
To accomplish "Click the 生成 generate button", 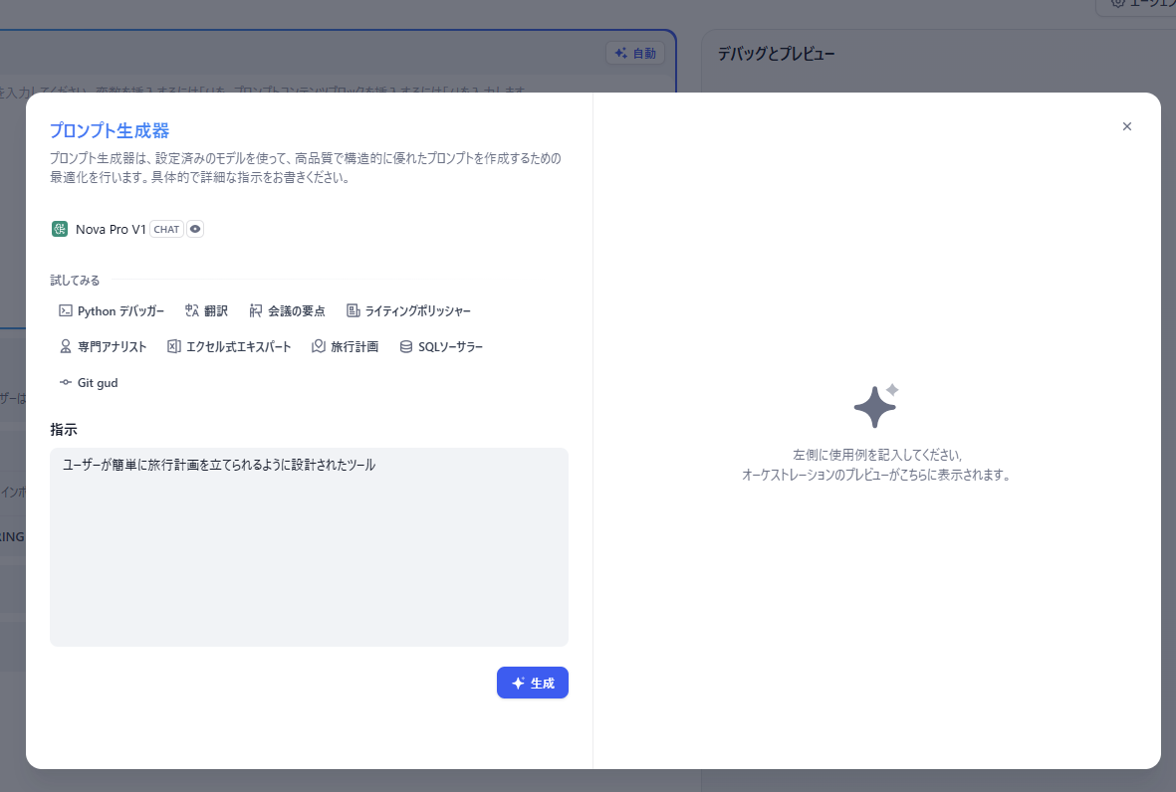I will 533,683.
